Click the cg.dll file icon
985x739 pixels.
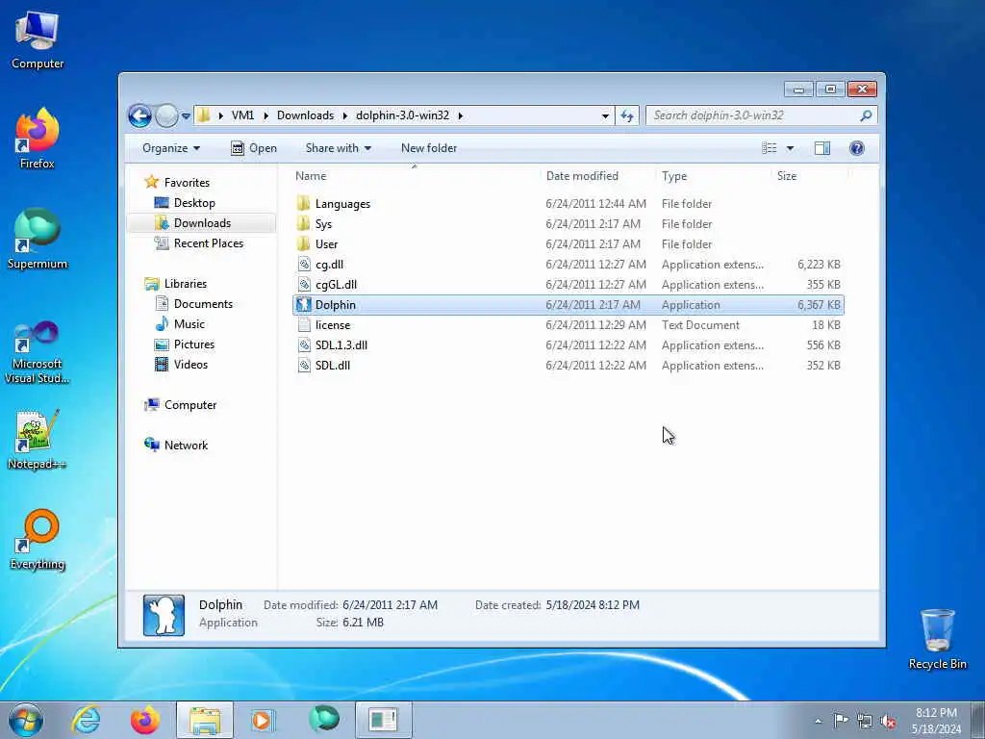[x=304, y=264]
